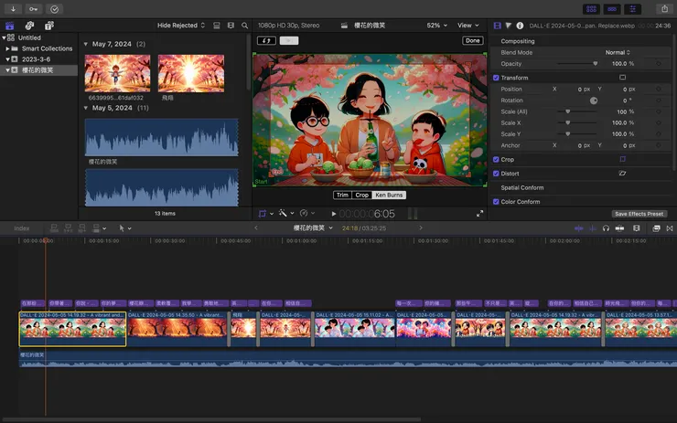
Task: Switch to Trim crop mode
Action: point(342,195)
